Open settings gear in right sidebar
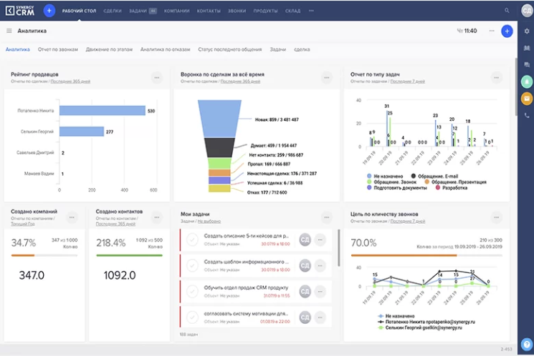 527,31
